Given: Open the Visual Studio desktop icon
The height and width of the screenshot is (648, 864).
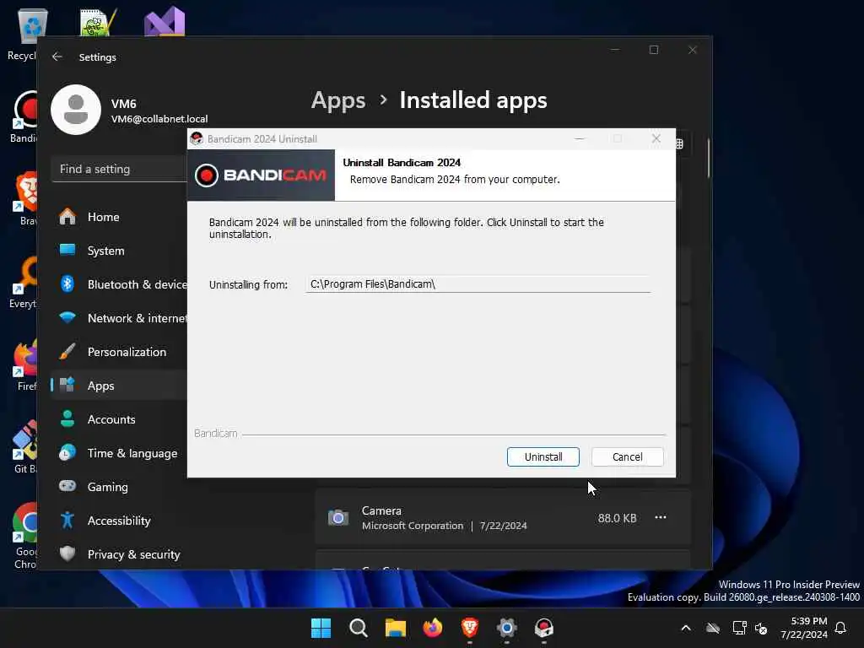Looking at the screenshot, I should click(x=165, y=22).
